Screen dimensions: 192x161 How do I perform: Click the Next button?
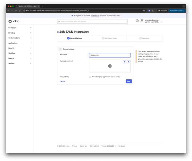click(129, 81)
